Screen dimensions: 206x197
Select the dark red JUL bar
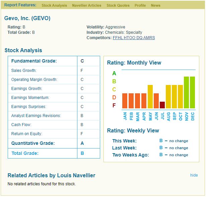click(162, 105)
